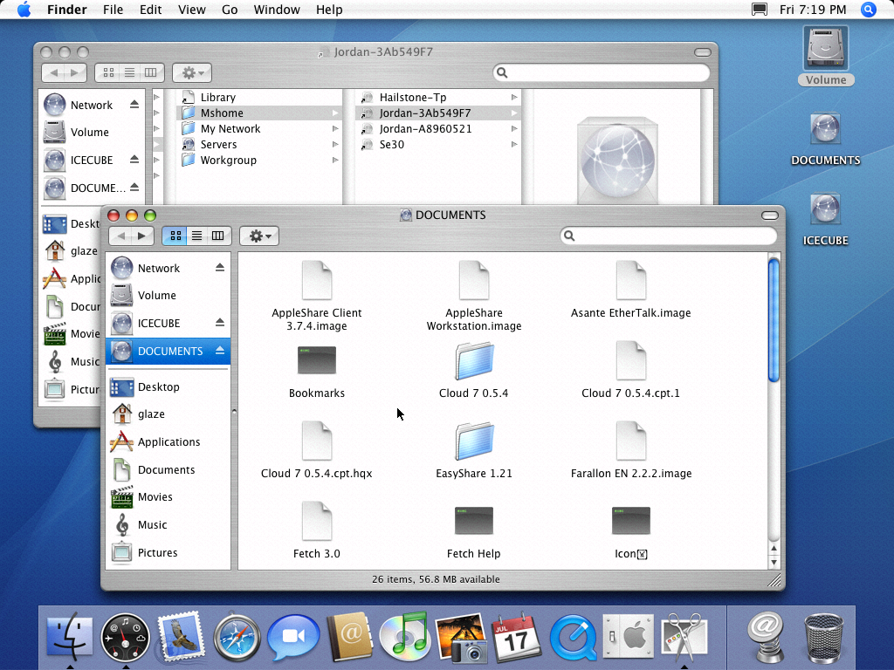Expand Servers column arrow
894x670 pixels.
335,144
